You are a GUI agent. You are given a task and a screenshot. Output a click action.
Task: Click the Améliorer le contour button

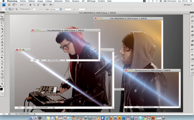(96, 9)
